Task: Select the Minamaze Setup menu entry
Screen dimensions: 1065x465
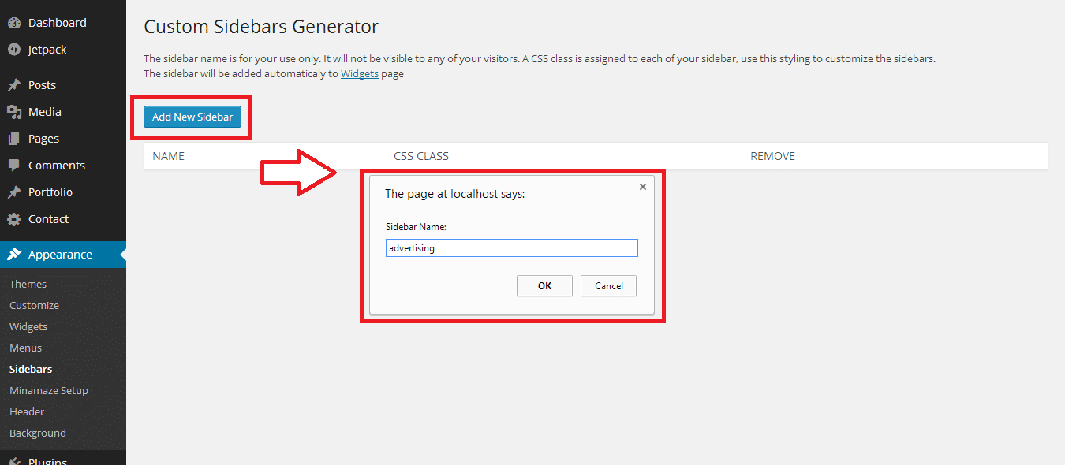Action: (48, 390)
